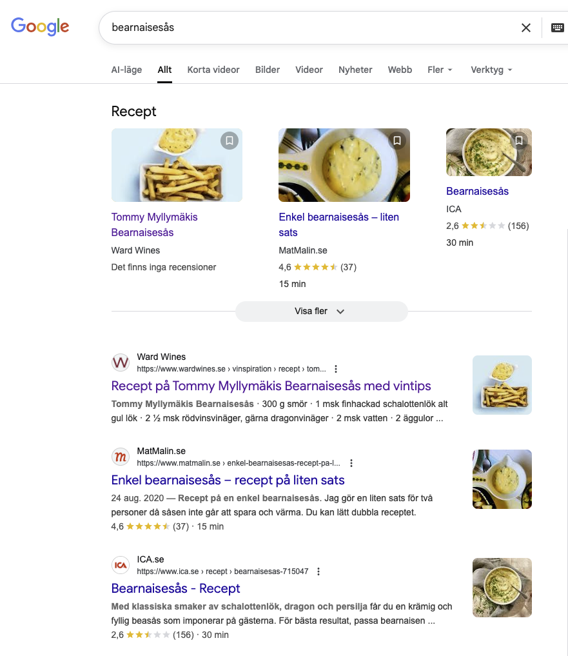Image resolution: width=568 pixels, height=656 pixels.
Task: Open three-dot menu for ICA.se result
Action: click(318, 572)
